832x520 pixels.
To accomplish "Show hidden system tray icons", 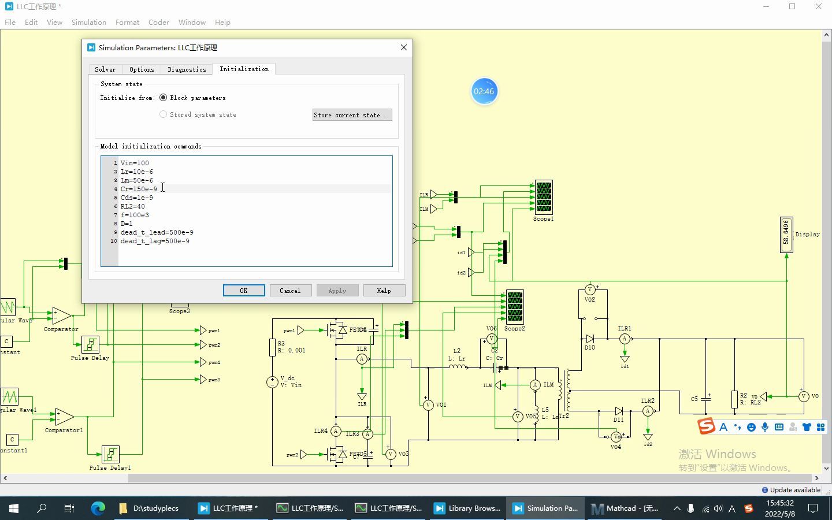I will pyautogui.click(x=677, y=508).
